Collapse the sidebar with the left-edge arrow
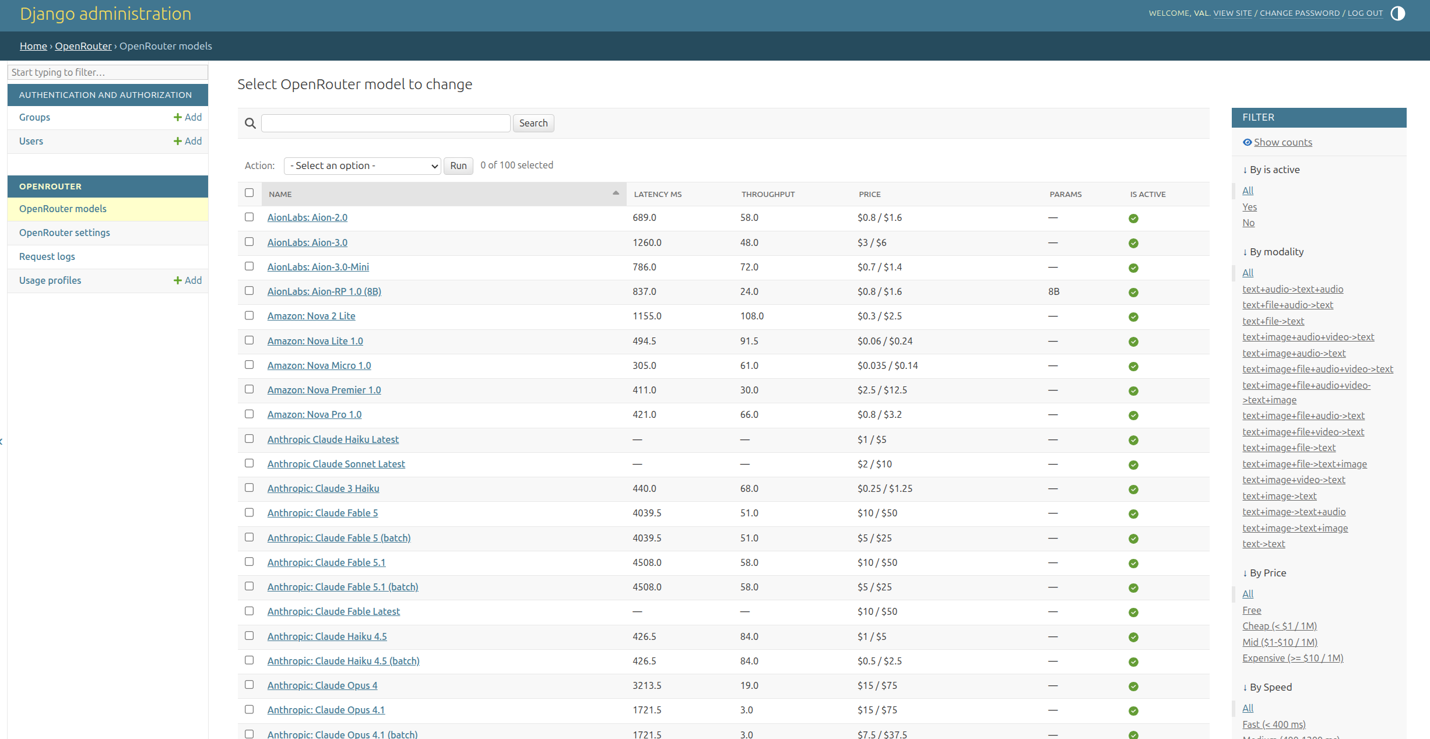Viewport: 1430px width, 739px height. [x=2, y=441]
